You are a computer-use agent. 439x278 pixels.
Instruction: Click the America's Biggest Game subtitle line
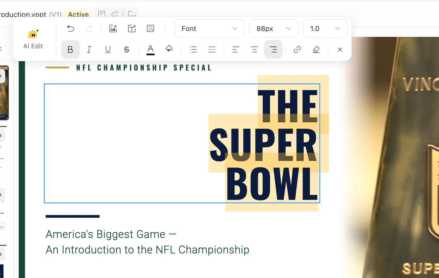(x=111, y=234)
